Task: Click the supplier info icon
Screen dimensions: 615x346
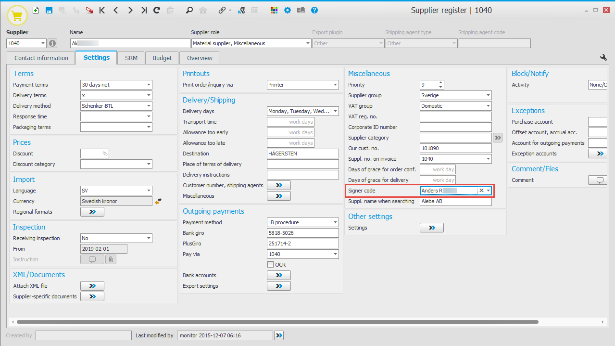Action: [x=52, y=43]
